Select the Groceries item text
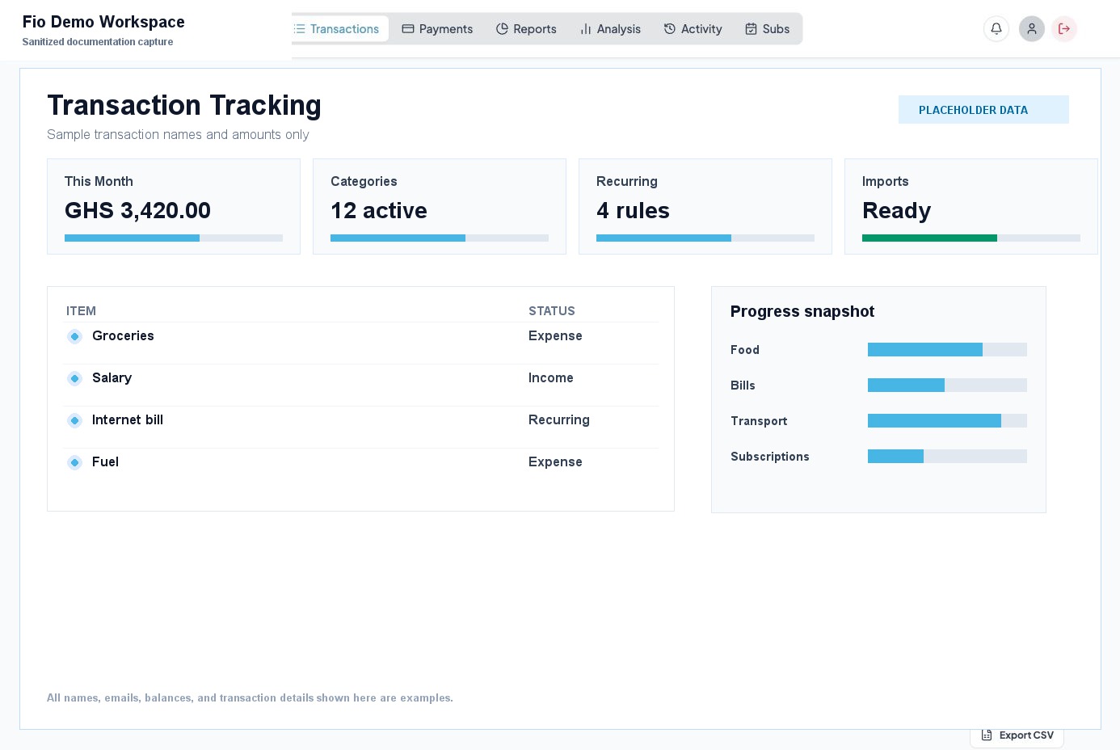 click(123, 336)
